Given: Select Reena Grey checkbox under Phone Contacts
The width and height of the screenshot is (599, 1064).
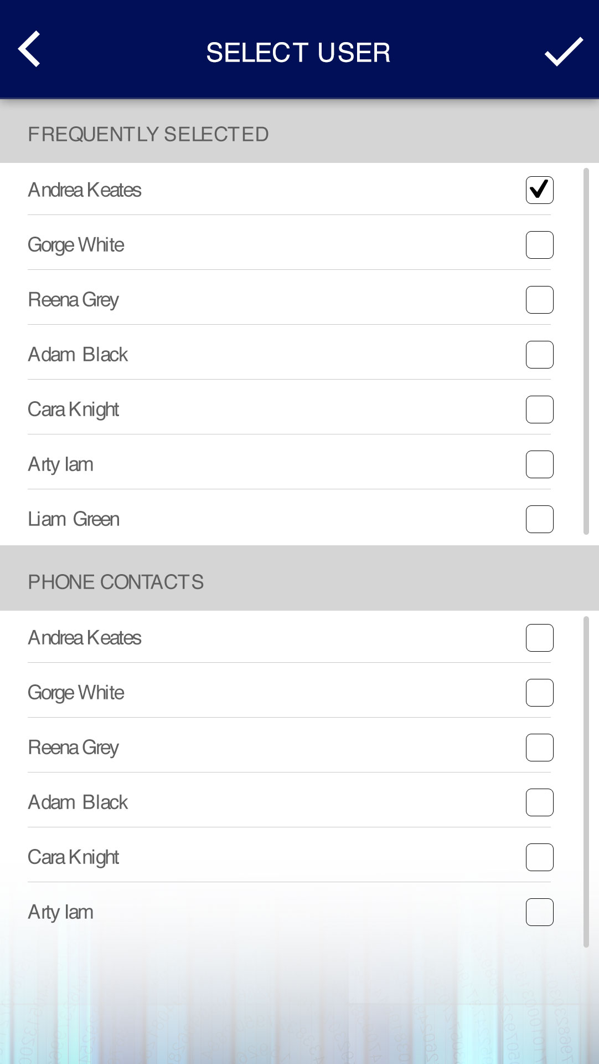Looking at the screenshot, I should tap(539, 748).
